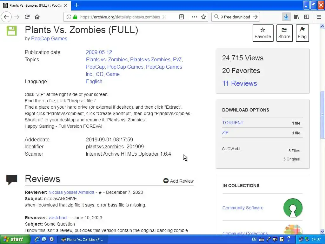Select the Plants Vs. Zombies browser tab
The image size is (325, 244).
click(36, 5)
